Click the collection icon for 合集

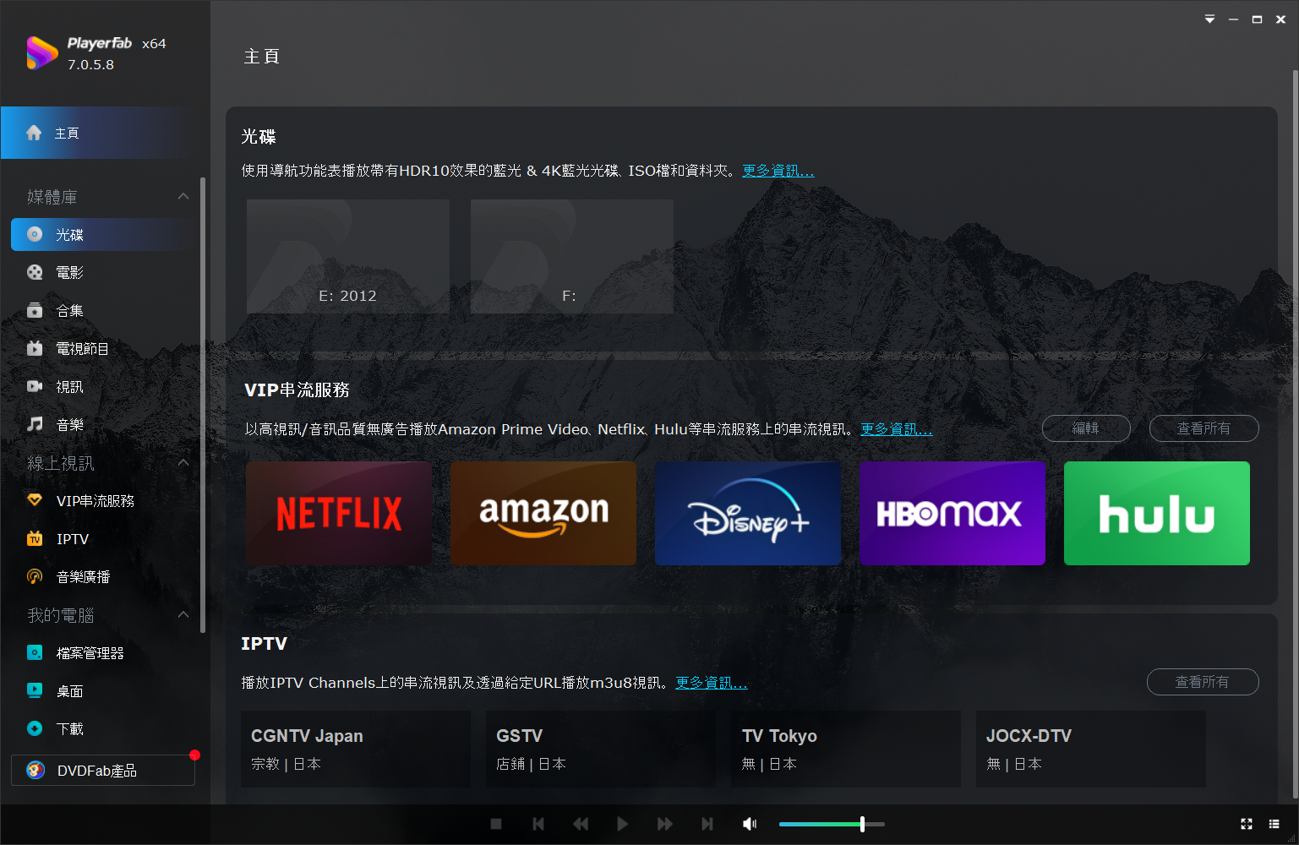(35, 310)
